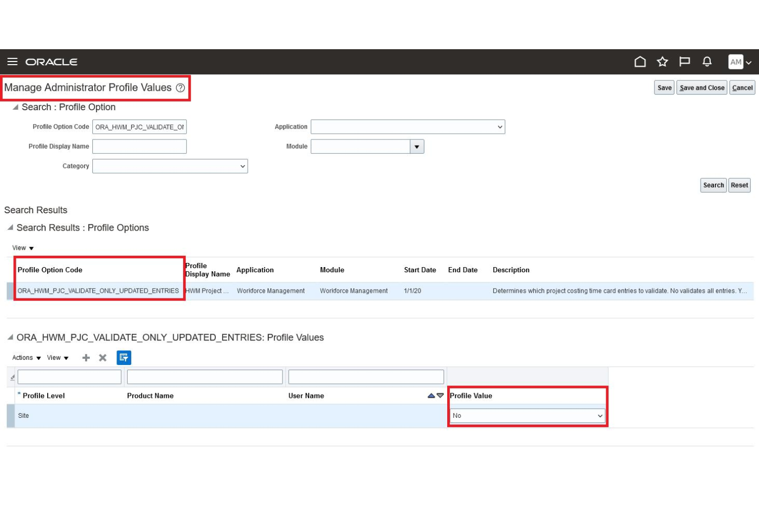Open notifications bell icon
Screen dimensions: 759x506
point(707,62)
